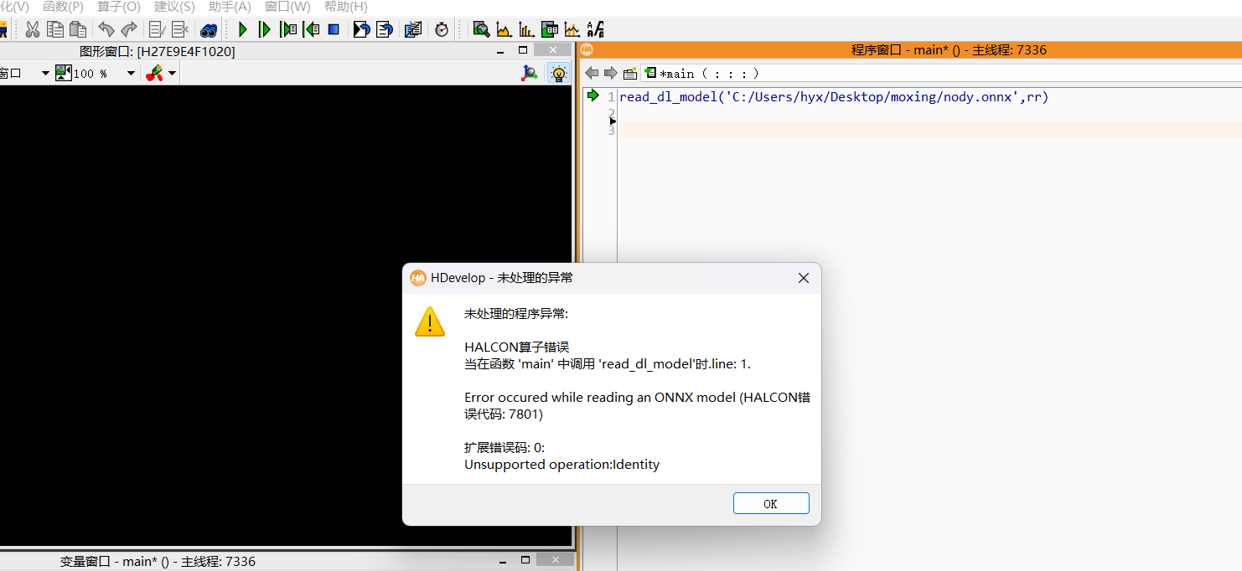Expand the 100 % zoom dropdown

[131, 74]
